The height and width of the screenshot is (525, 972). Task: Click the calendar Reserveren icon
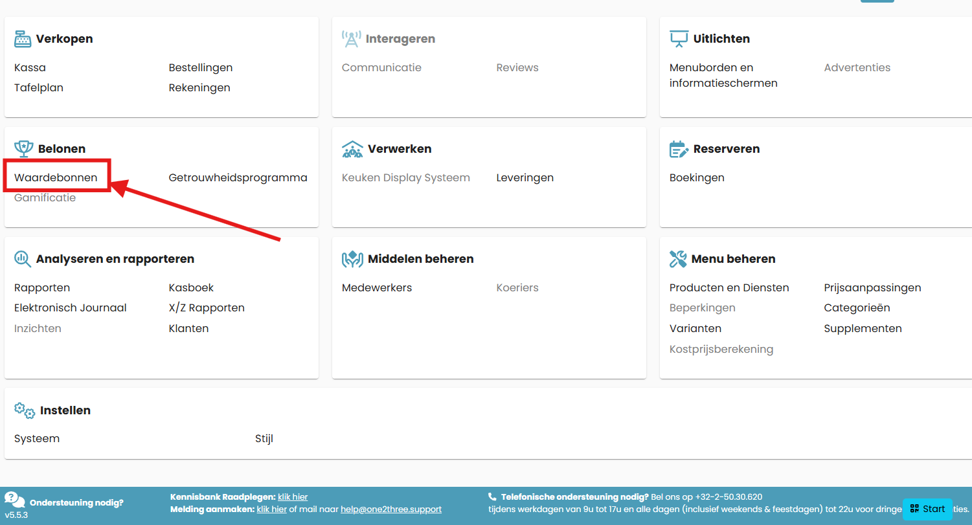[678, 149]
